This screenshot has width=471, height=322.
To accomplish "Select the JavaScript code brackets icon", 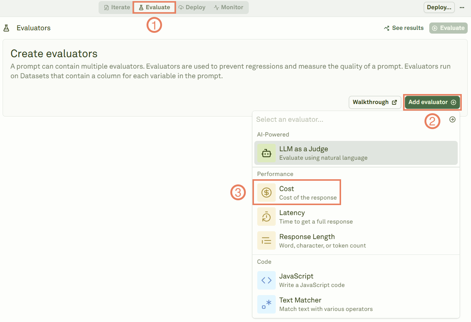I will (x=266, y=280).
